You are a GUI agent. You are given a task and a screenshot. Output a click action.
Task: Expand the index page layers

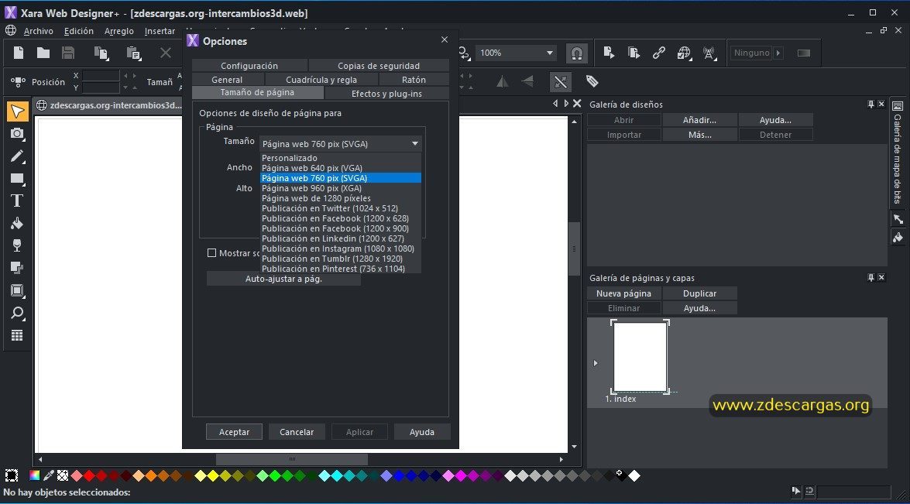(x=596, y=363)
